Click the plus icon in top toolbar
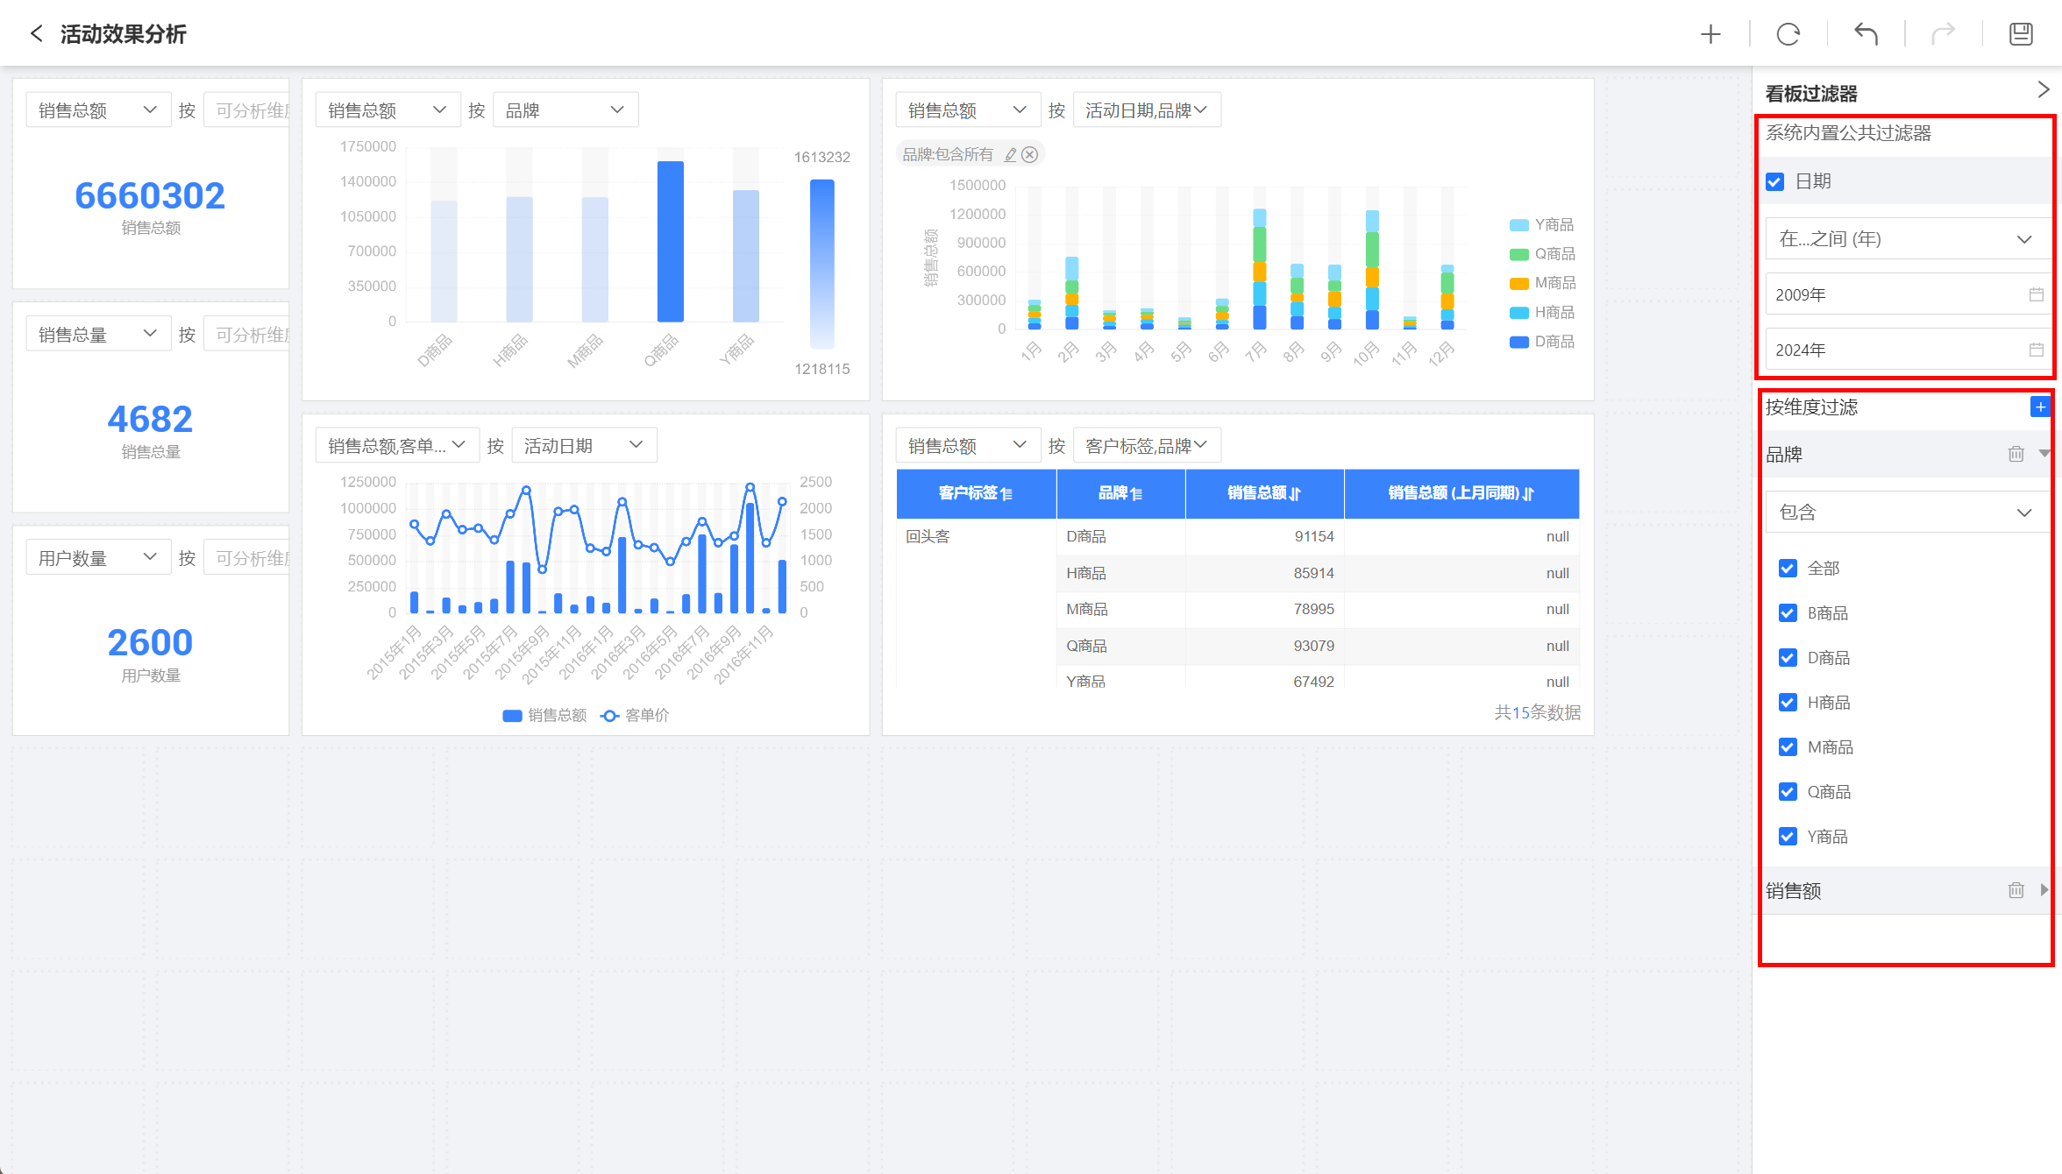This screenshot has width=2062, height=1174. coord(1710,34)
